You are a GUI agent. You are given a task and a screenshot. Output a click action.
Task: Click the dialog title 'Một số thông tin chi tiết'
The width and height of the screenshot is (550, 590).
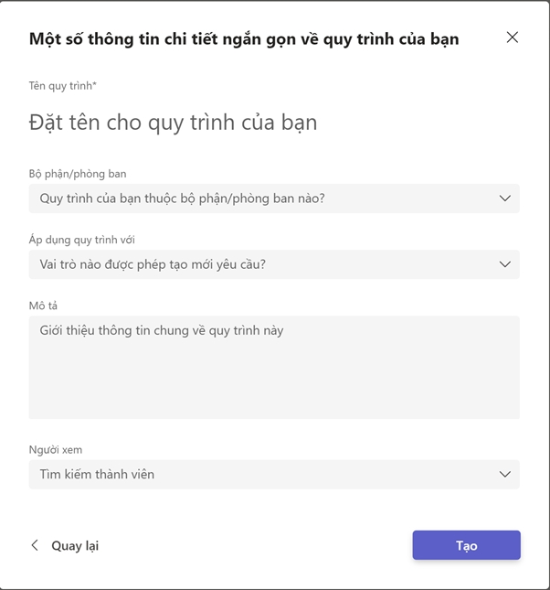coord(244,38)
